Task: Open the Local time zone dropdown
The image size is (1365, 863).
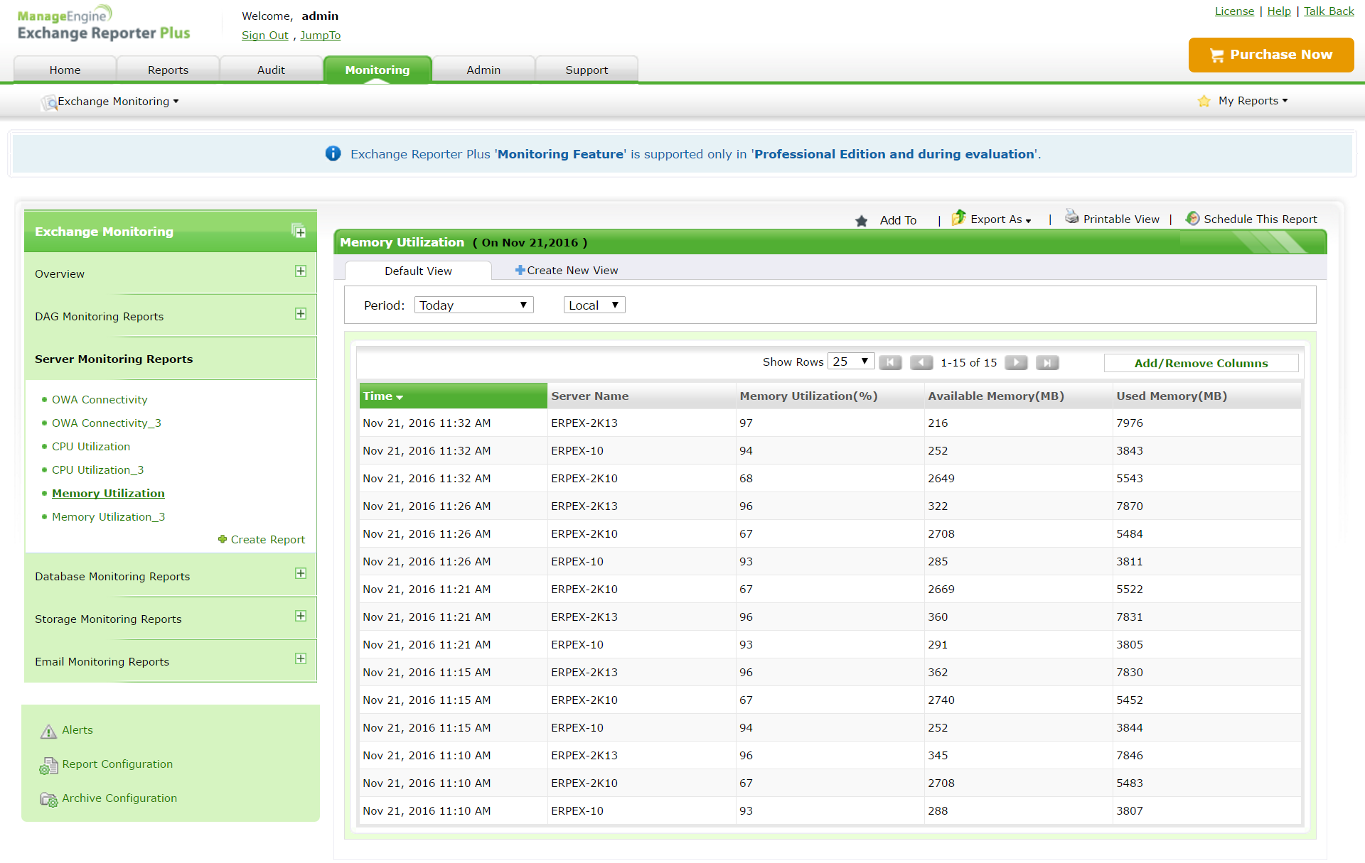Action: [x=594, y=305]
